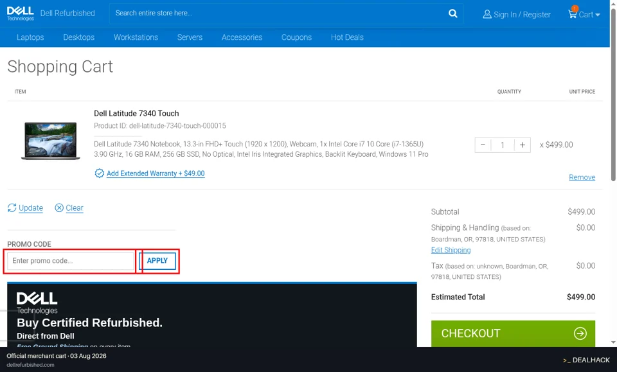Increase quantity with plus button
Viewport: 617px width, 372px height.
point(522,145)
